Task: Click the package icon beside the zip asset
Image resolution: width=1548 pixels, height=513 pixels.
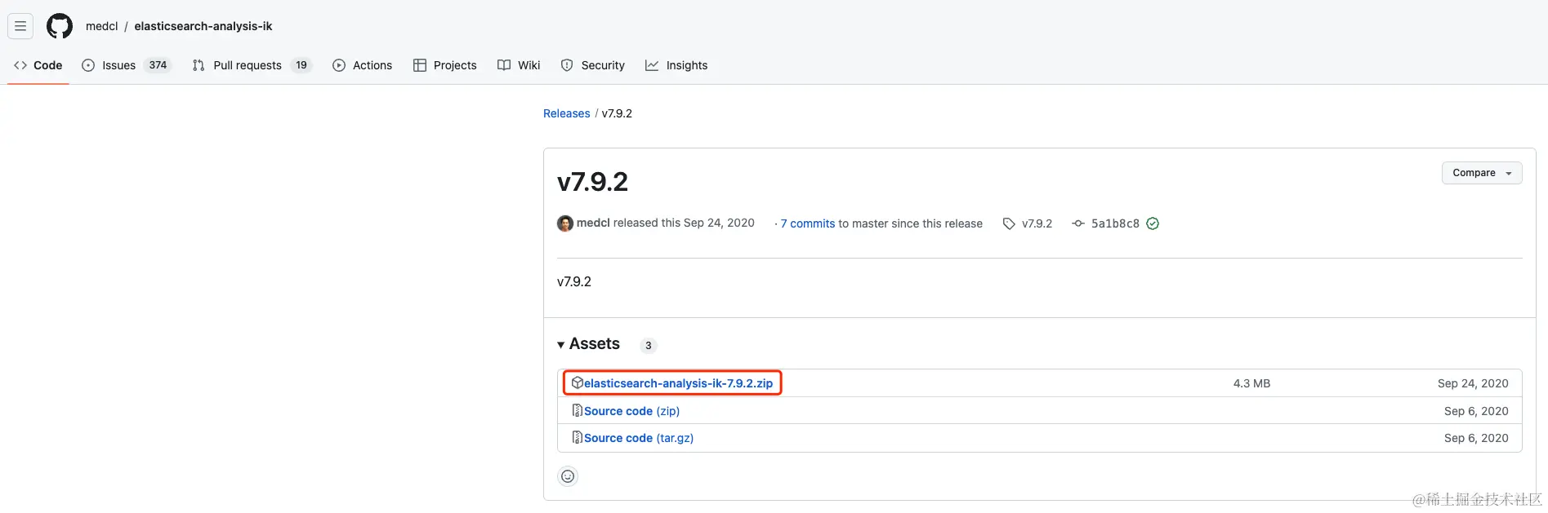Action: [577, 383]
